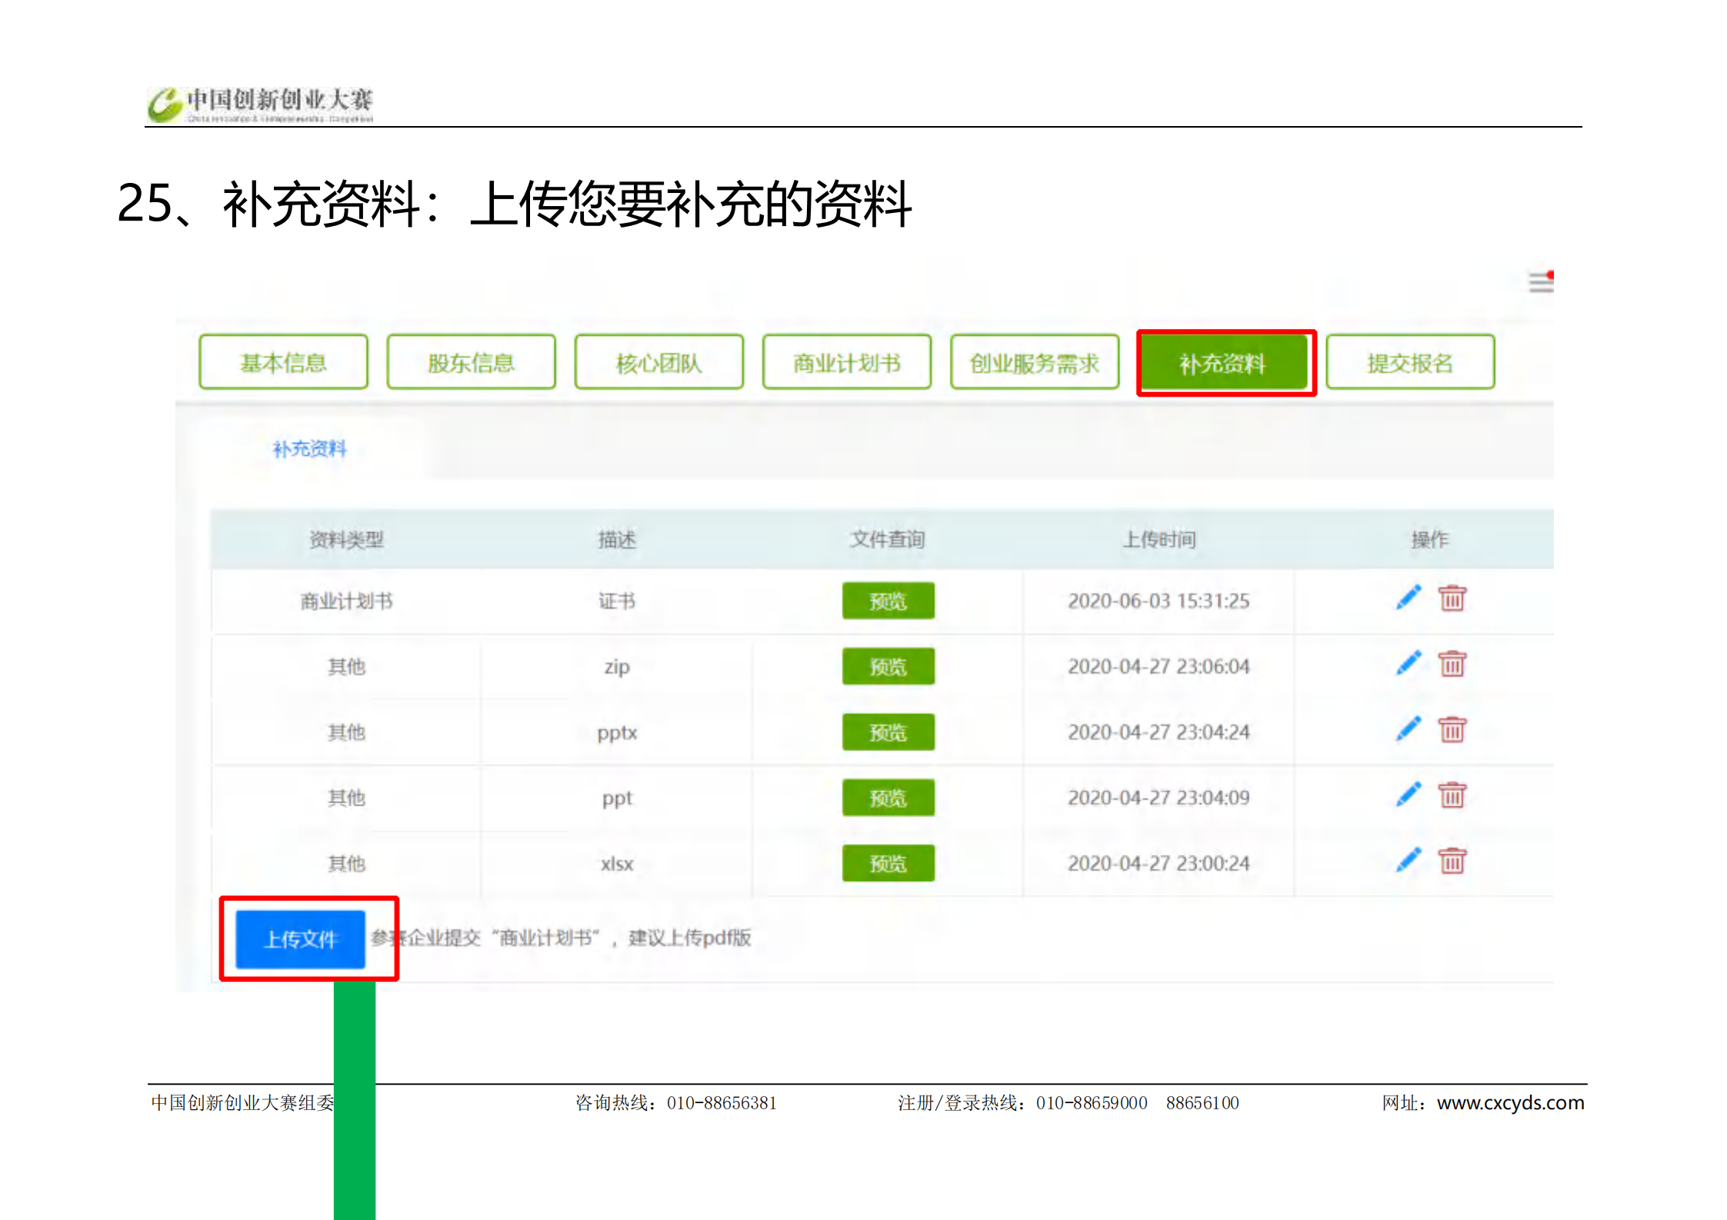The width and height of the screenshot is (1727, 1220).
Task: Select the 商业计划书 tab
Action: tap(846, 362)
